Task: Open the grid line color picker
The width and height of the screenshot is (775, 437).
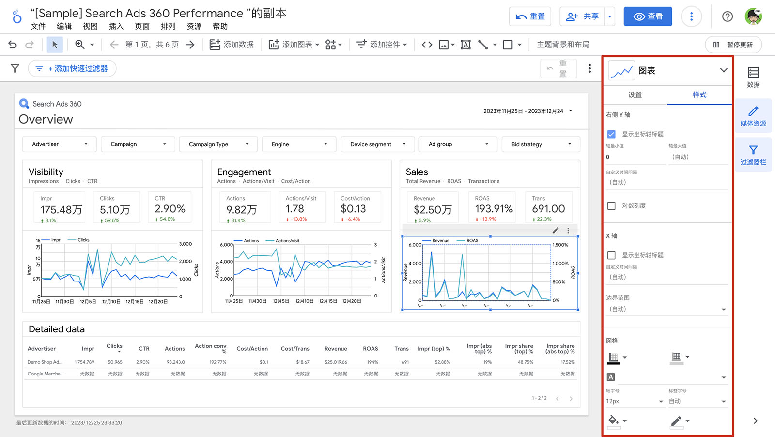Action: point(680,358)
